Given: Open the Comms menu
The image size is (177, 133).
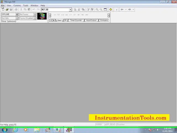Looking at the screenshot, I should click(x=17, y=6).
